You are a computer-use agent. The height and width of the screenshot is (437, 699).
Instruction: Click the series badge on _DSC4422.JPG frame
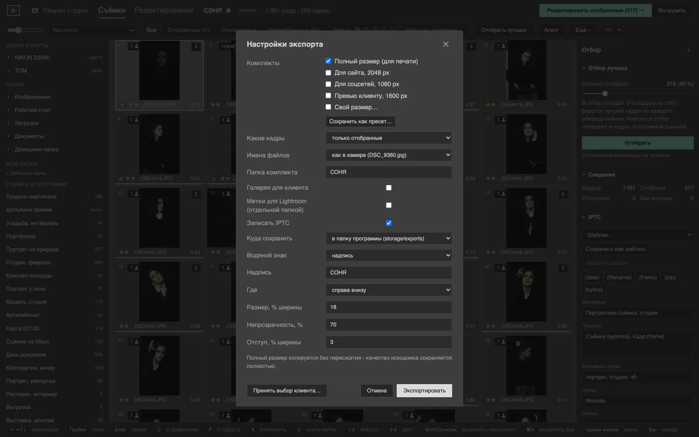coord(196,194)
